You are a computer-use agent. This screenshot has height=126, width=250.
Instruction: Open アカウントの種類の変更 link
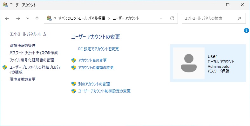[x=96, y=68]
